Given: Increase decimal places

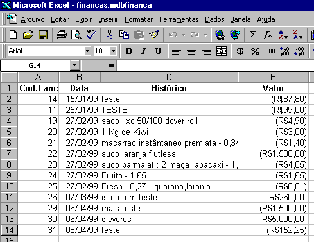Looking at the screenshot, I should coord(284,51).
